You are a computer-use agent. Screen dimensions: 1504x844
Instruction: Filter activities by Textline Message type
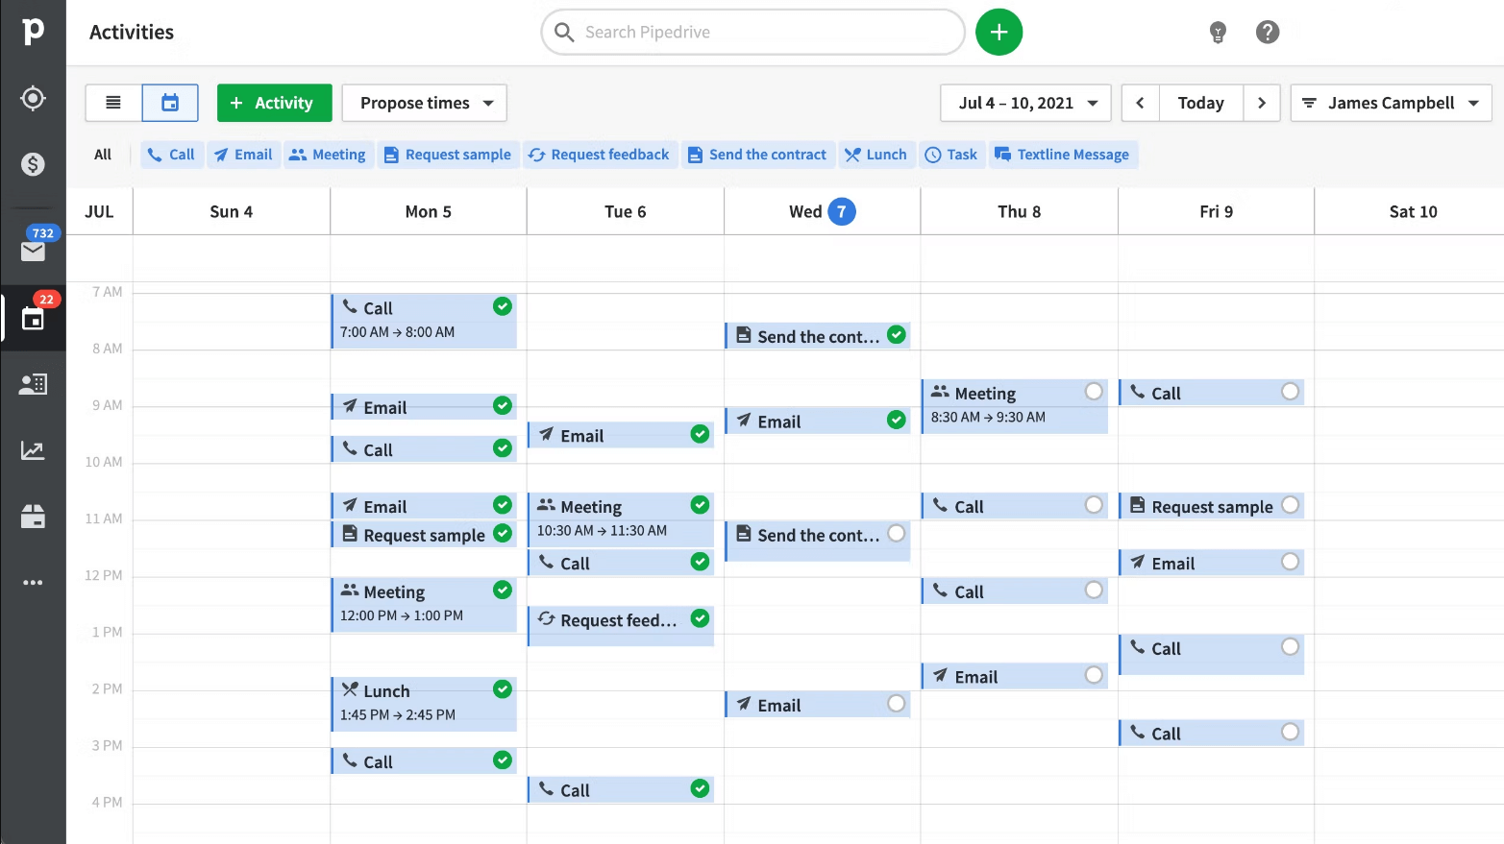(1063, 155)
